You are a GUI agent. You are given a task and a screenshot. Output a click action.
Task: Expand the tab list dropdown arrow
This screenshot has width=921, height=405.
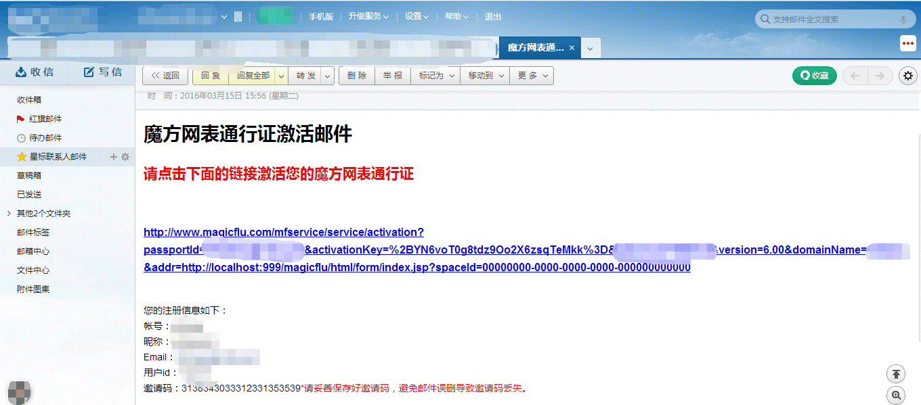pyautogui.click(x=591, y=49)
